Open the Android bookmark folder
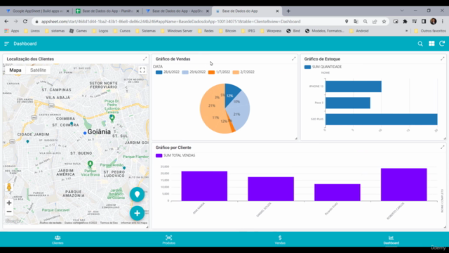 point(359,31)
